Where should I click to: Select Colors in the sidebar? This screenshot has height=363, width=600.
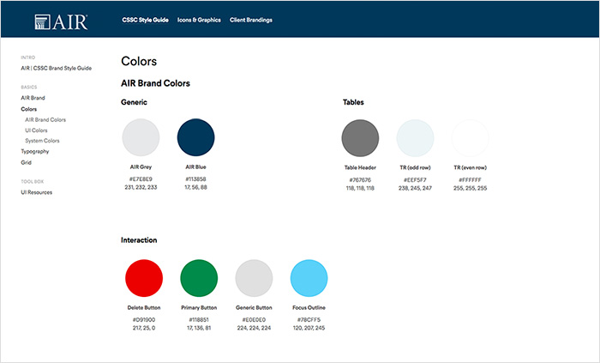28,109
